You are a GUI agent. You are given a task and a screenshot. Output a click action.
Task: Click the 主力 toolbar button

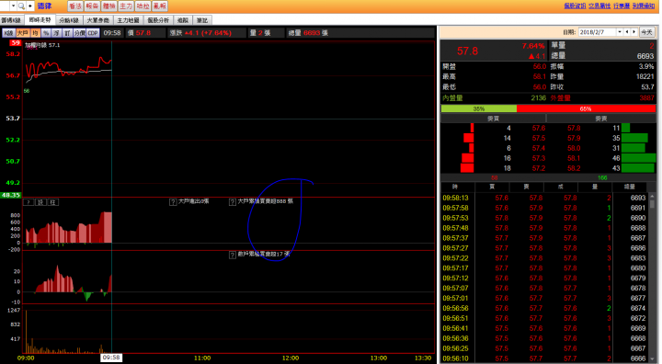(x=126, y=6)
